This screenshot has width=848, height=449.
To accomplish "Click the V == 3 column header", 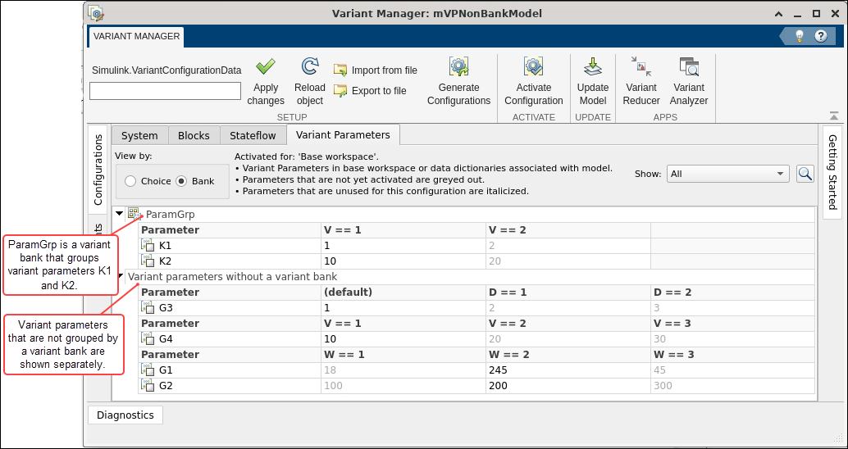I will click(x=733, y=323).
